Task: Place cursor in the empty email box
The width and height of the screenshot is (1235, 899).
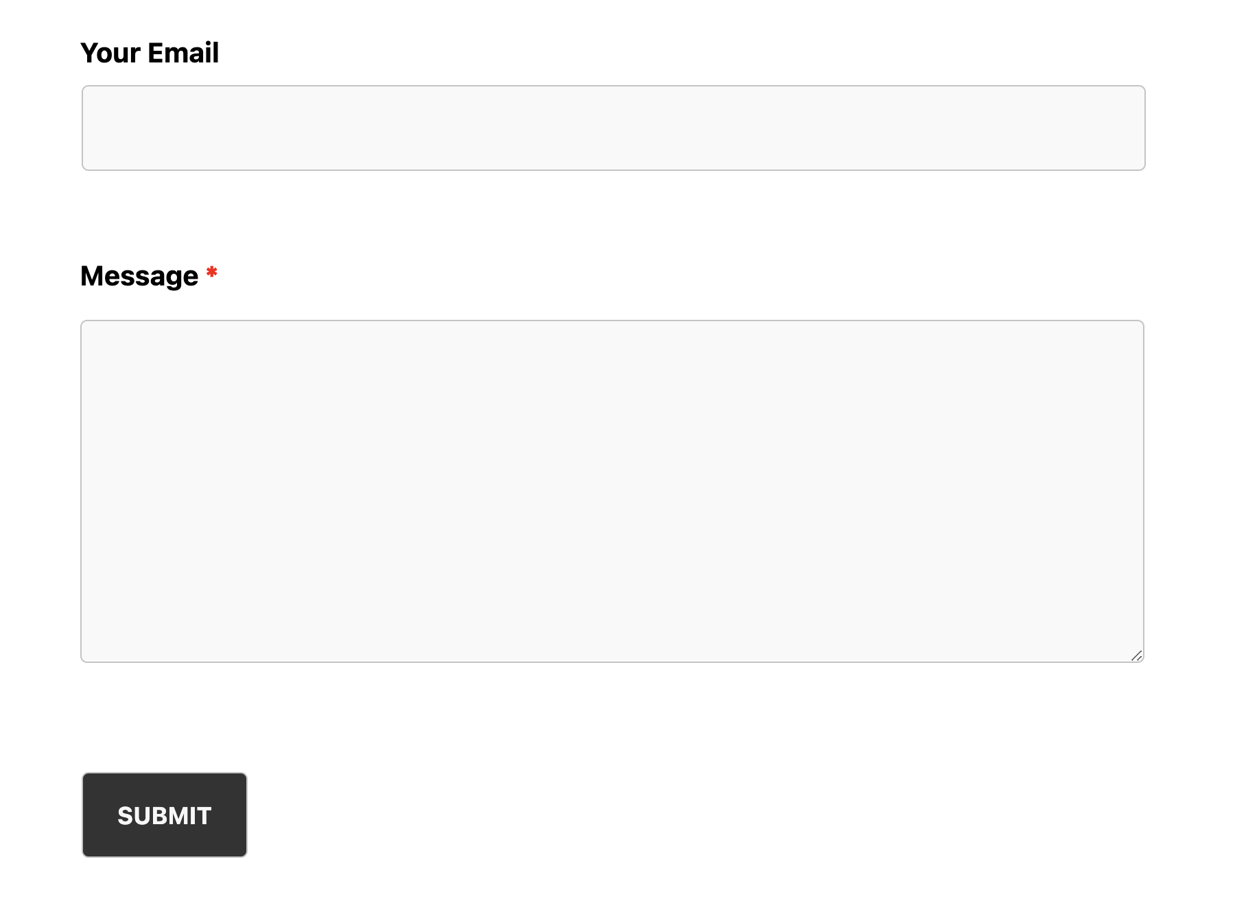Action: (x=613, y=128)
